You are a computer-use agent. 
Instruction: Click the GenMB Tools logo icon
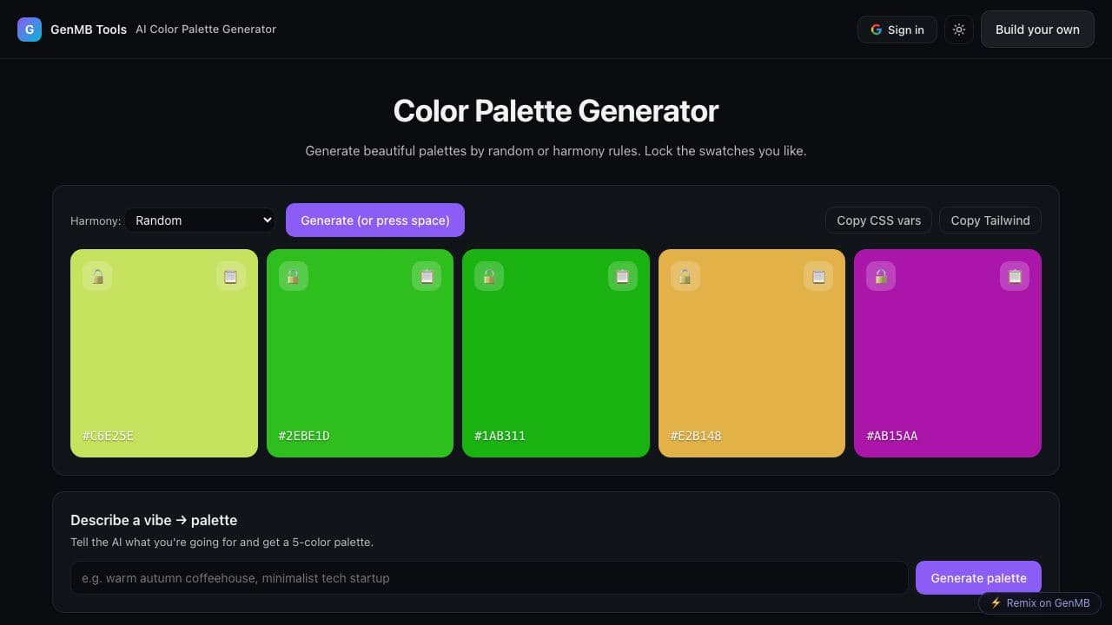coord(30,30)
